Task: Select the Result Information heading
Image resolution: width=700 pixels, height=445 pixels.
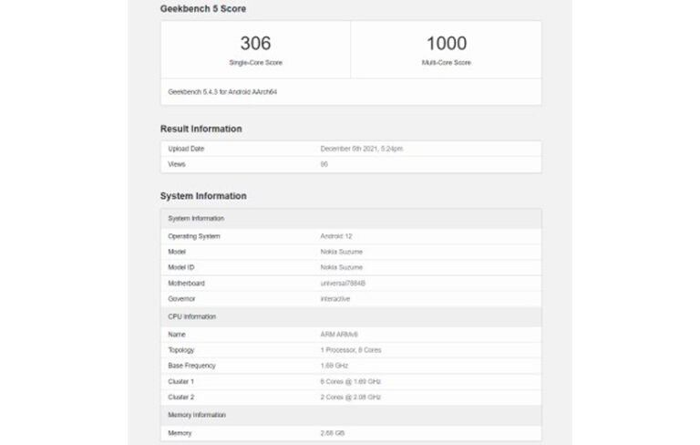Action: click(201, 129)
